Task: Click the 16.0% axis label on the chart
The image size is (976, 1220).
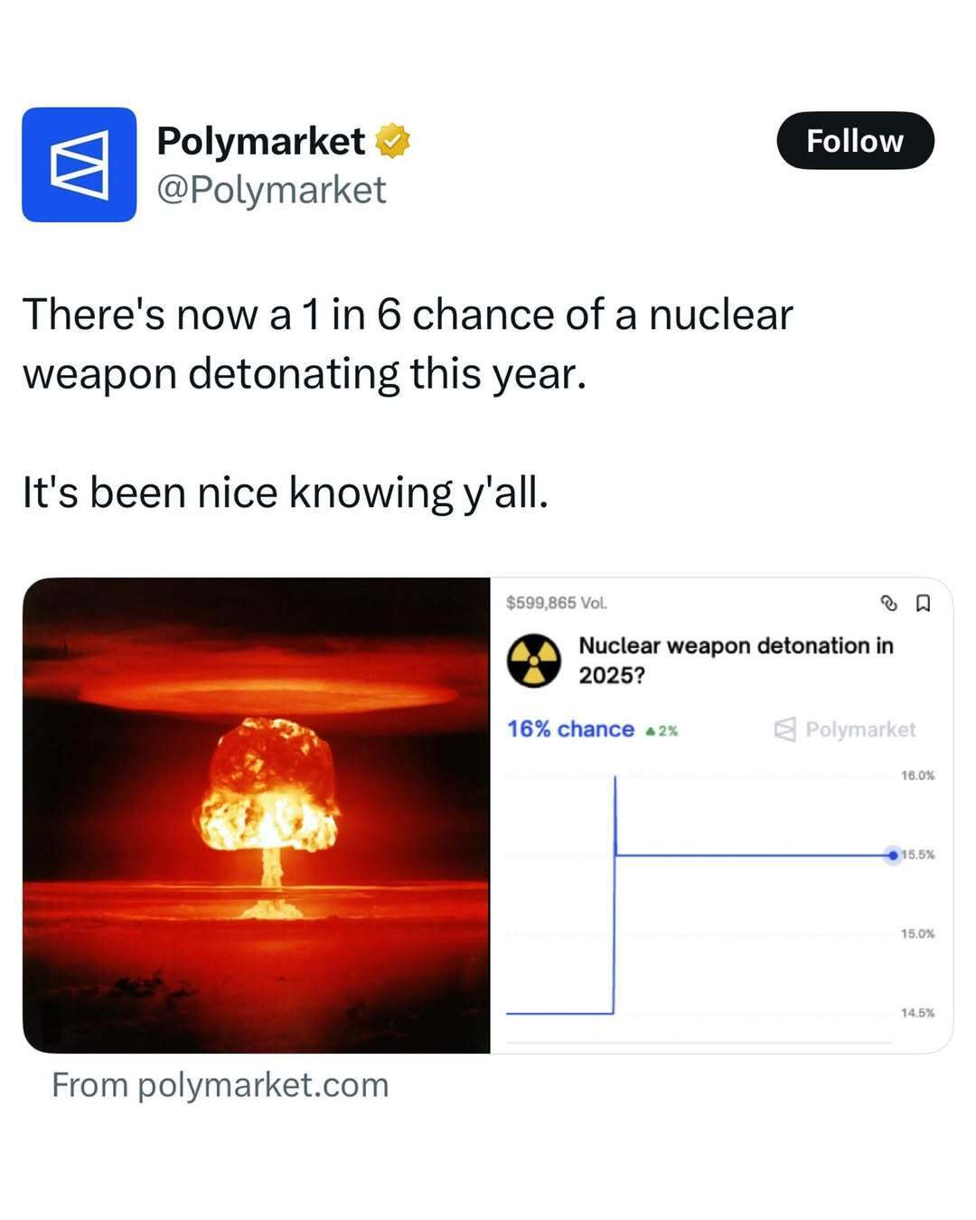Action: [x=918, y=774]
